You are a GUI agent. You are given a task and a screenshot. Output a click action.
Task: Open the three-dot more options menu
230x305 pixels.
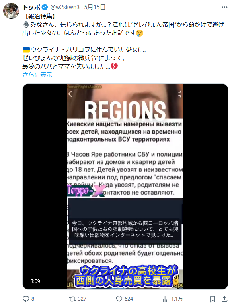224,7
